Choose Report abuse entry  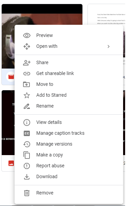pyautogui.click(x=69, y=166)
